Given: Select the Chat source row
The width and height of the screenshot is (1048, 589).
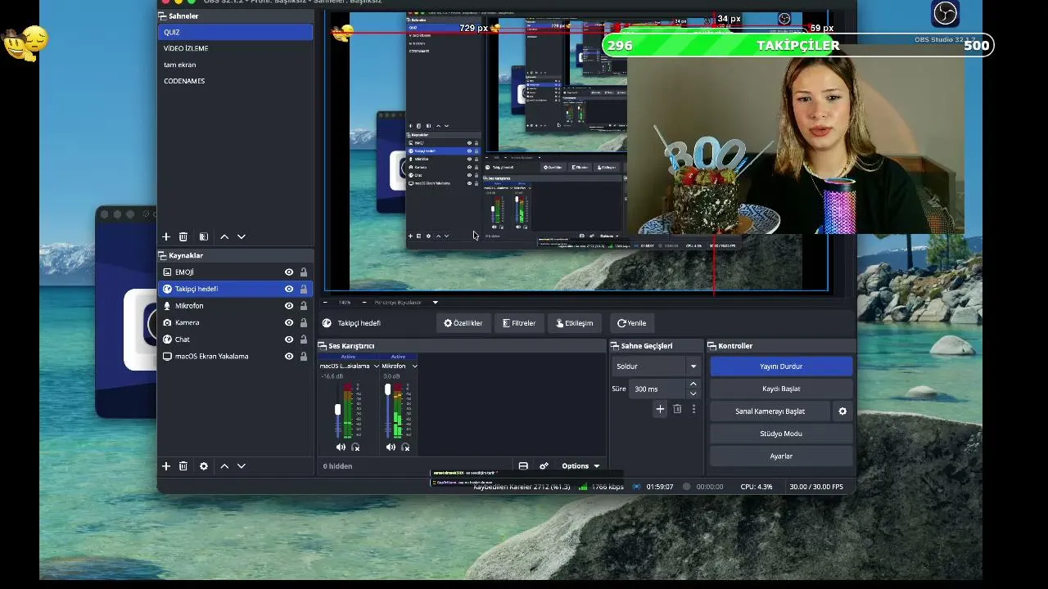Looking at the screenshot, I should click(x=235, y=339).
